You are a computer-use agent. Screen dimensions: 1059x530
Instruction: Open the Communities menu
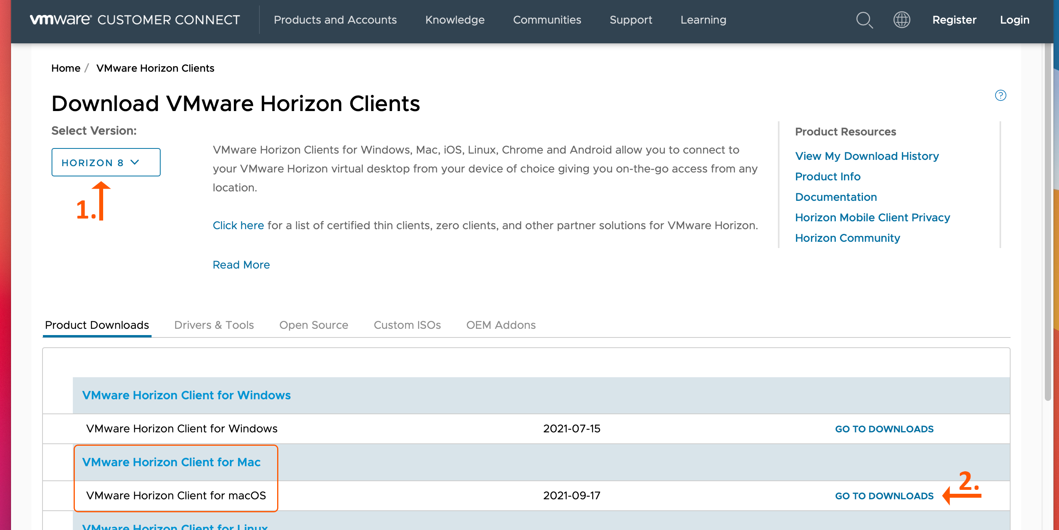coord(547,20)
